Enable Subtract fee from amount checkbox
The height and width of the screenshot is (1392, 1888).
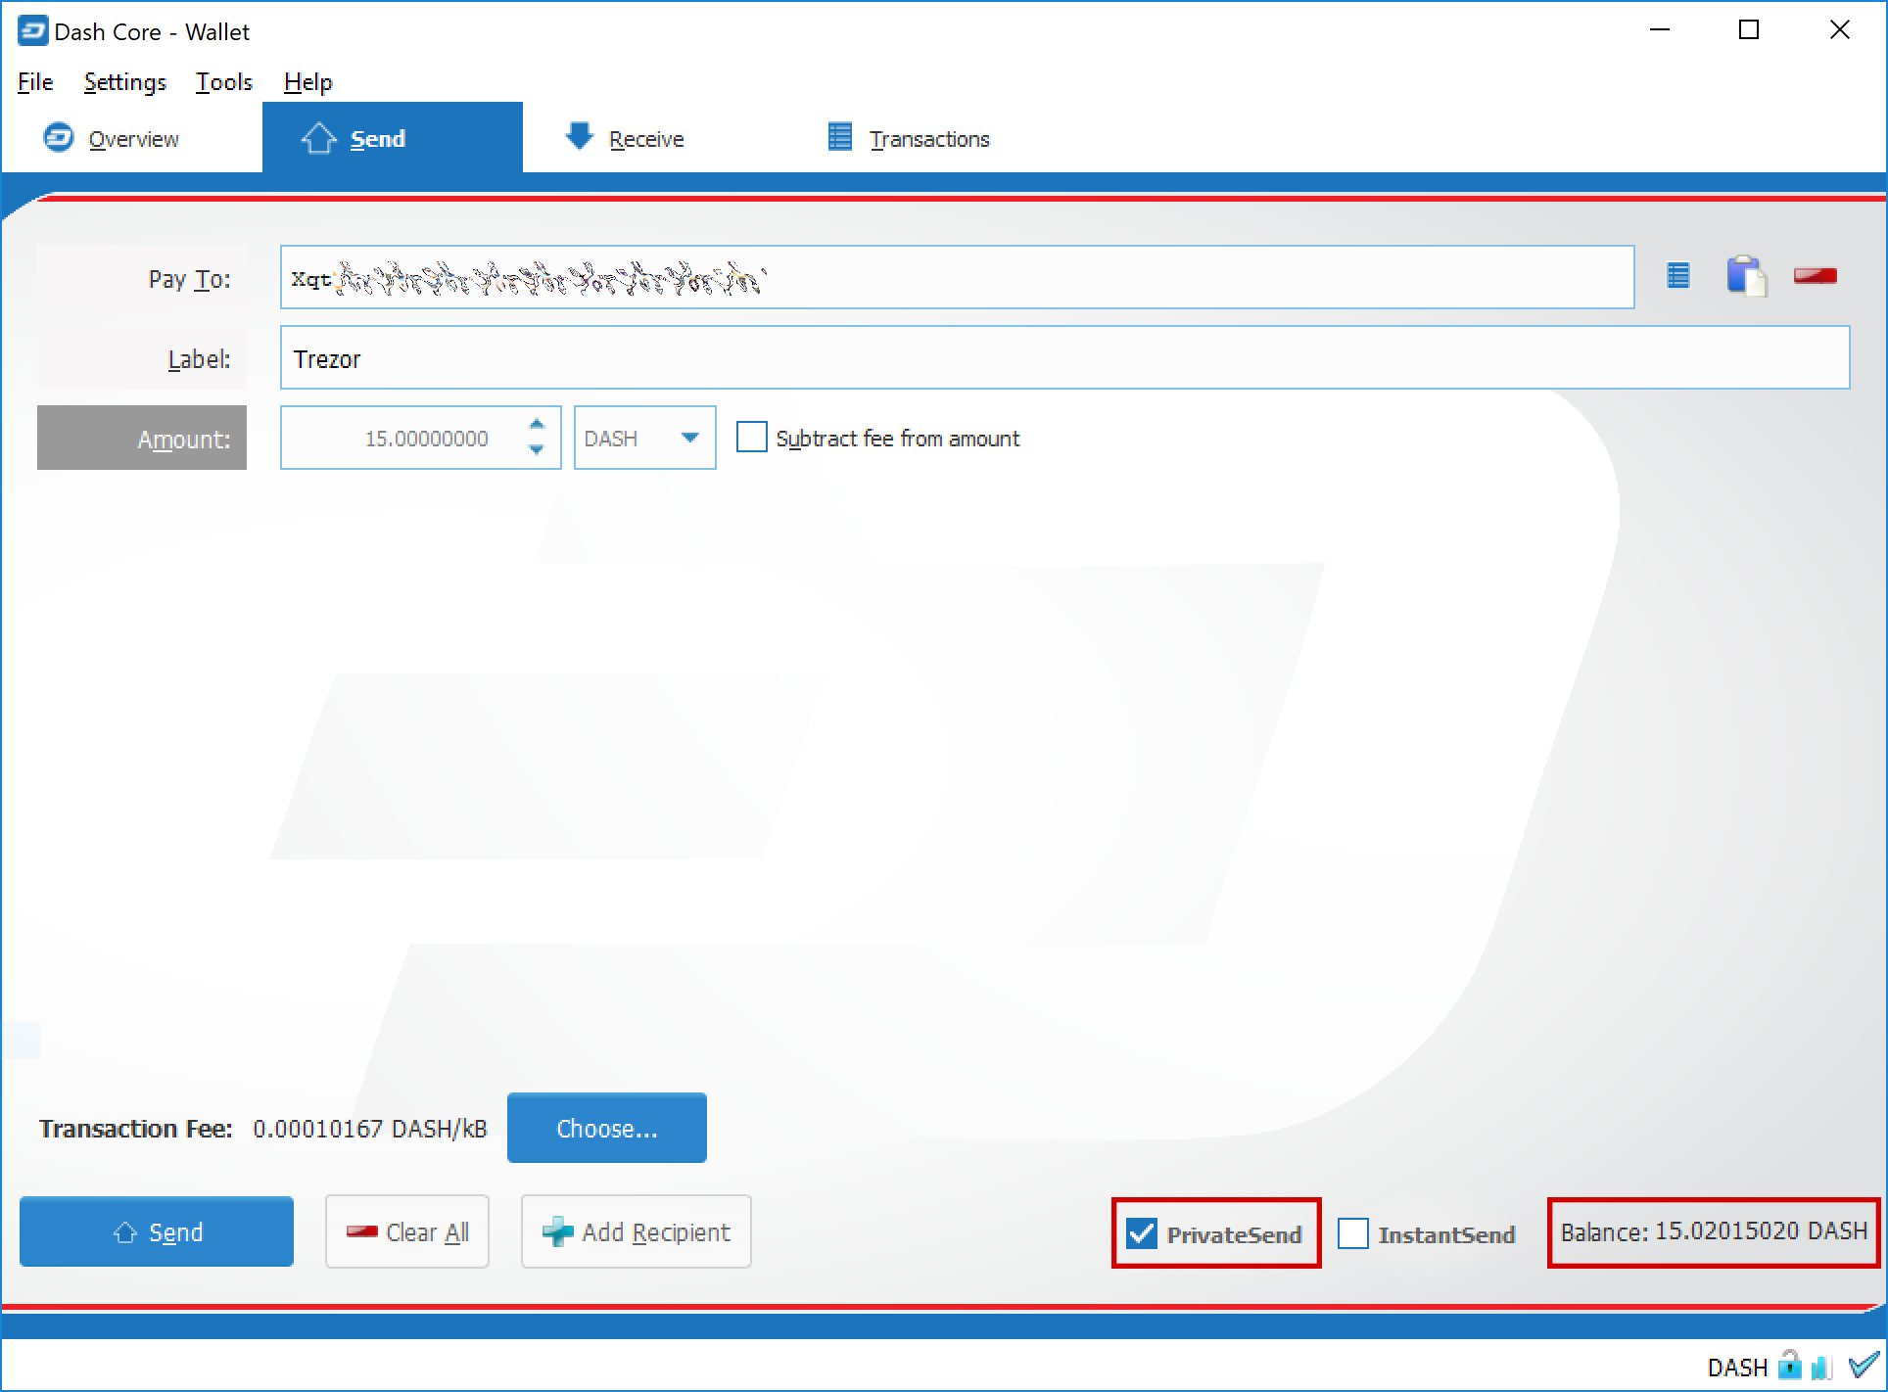pyautogui.click(x=751, y=437)
